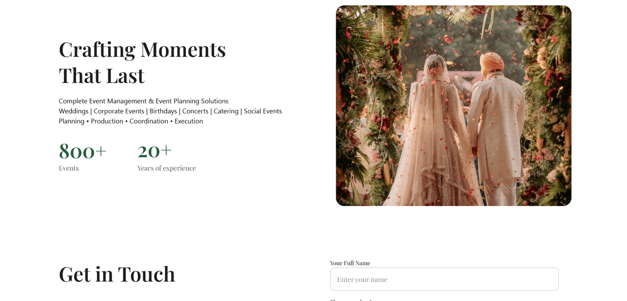This screenshot has height=301, width=627.
Task: Open the wedding couple hero image
Action: pos(453,106)
